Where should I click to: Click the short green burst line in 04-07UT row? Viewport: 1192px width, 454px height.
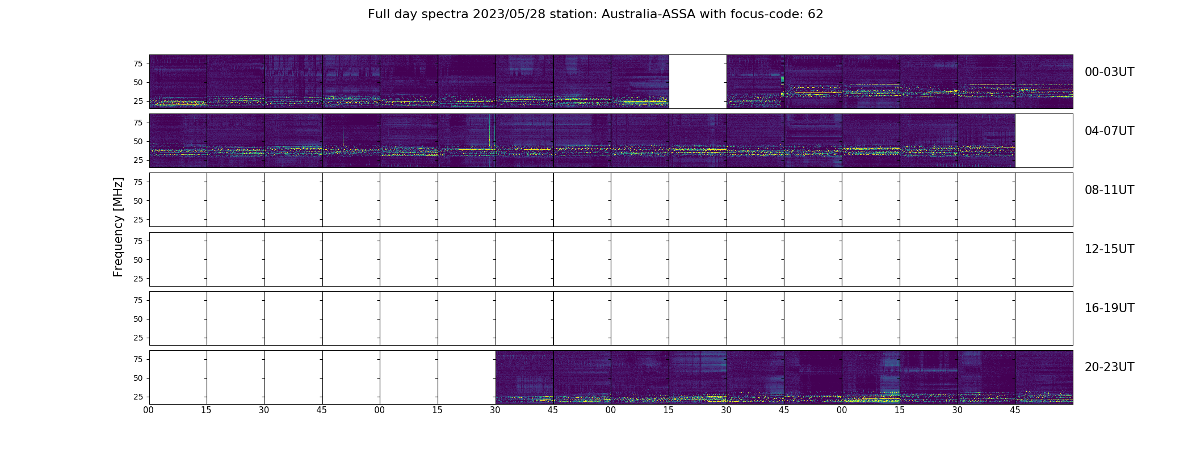tap(343, 136)
